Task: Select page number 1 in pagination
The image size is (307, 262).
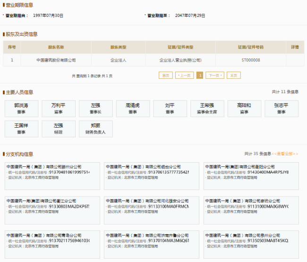Action: point(200,75)
